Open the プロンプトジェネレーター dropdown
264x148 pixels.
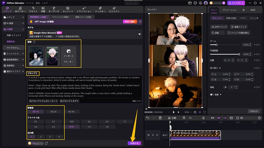(44, 101)
